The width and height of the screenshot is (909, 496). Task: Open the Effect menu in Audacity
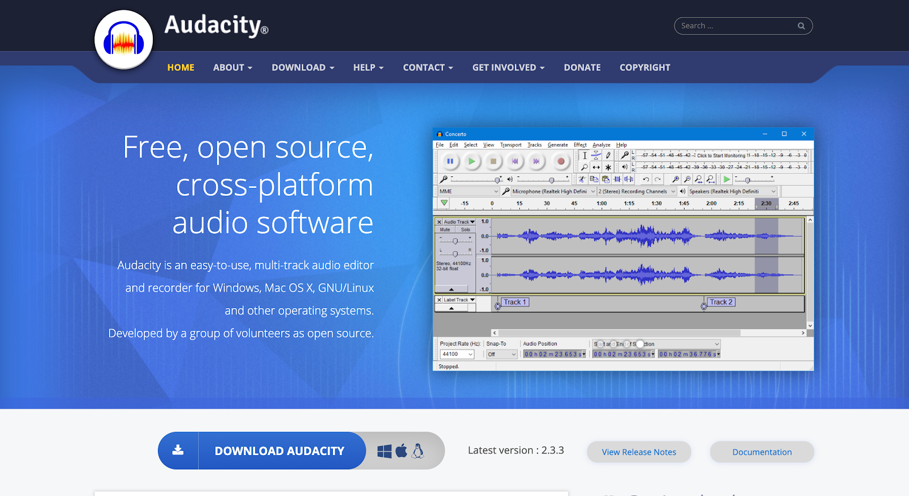[x=579, y=145]
